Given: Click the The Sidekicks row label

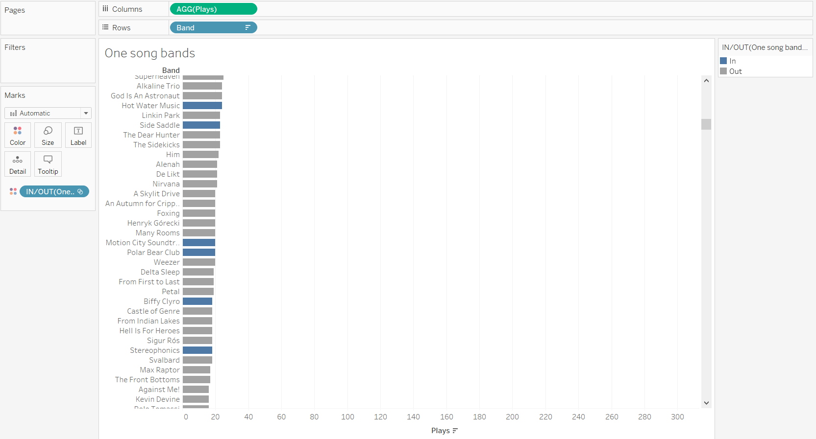Looking at the screenshot, I should tap(156, 145).
